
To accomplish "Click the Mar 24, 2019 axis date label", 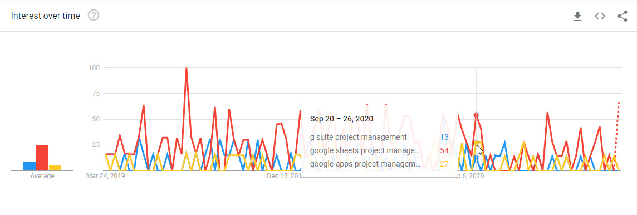I will pos(106,177).
